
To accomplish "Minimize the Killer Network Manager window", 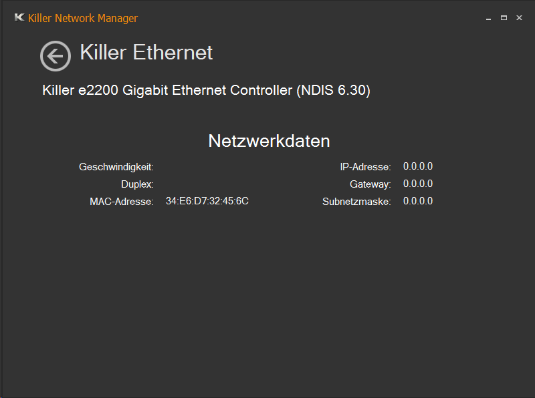I will pyautogui.click(x=489, y=18).
